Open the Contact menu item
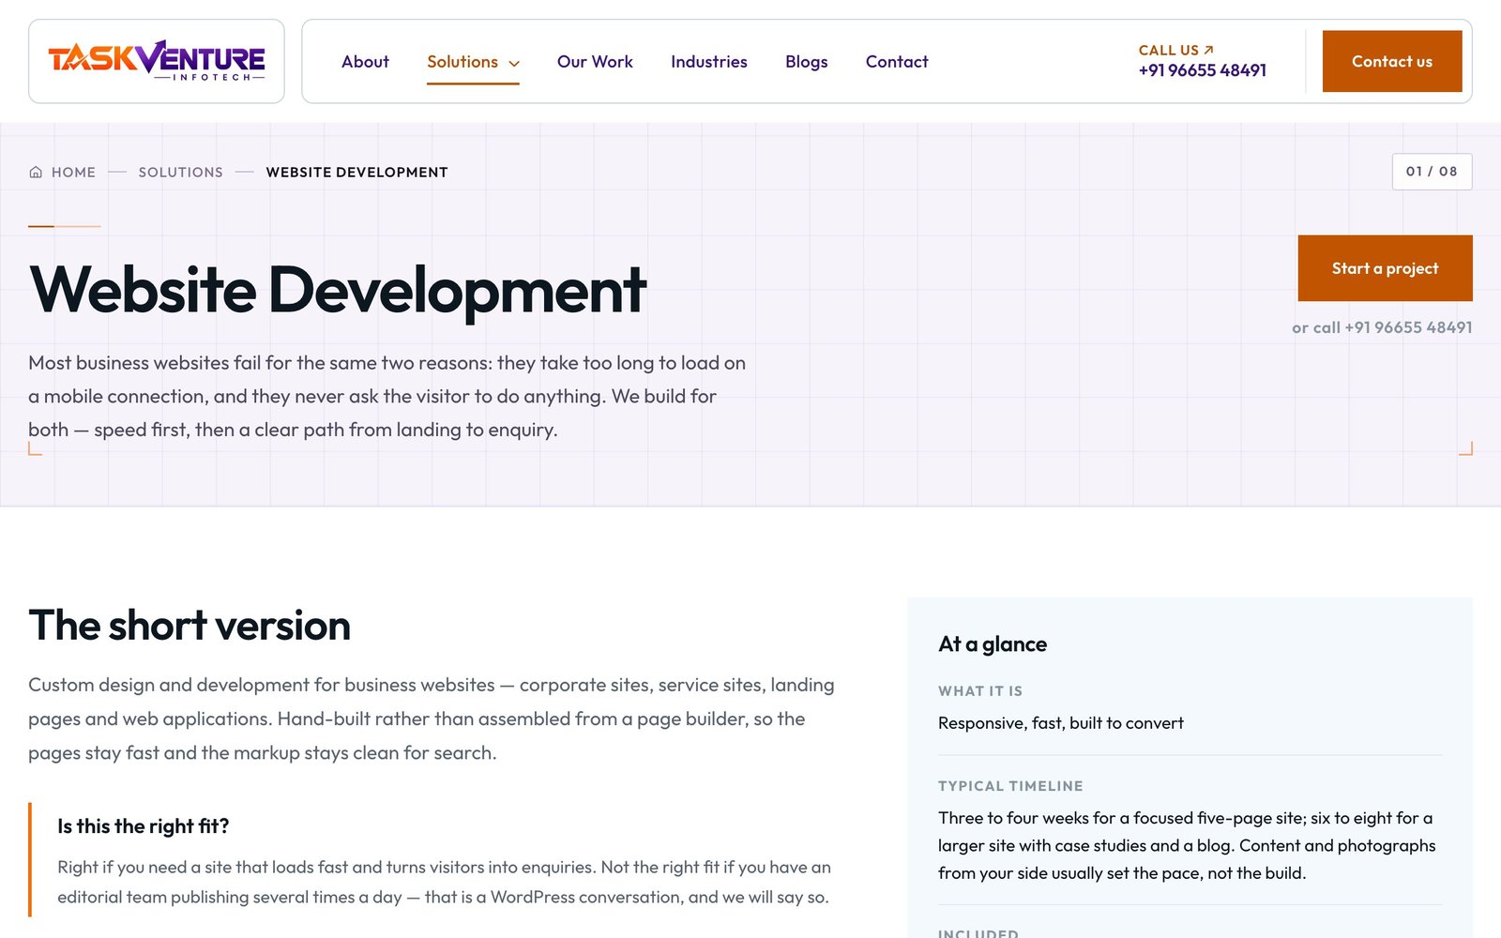This screenshot has width=1501, height=938. [x=897, y=62]
